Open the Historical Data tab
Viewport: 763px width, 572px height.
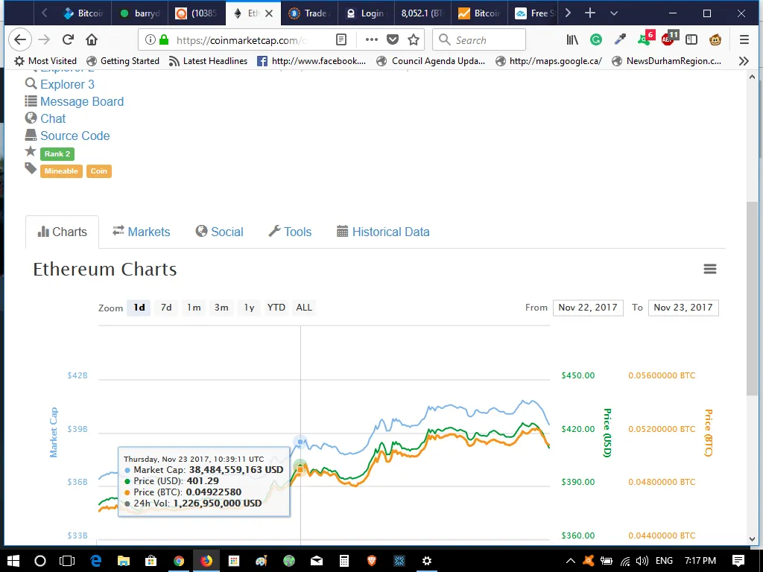[x=384, y=232]
